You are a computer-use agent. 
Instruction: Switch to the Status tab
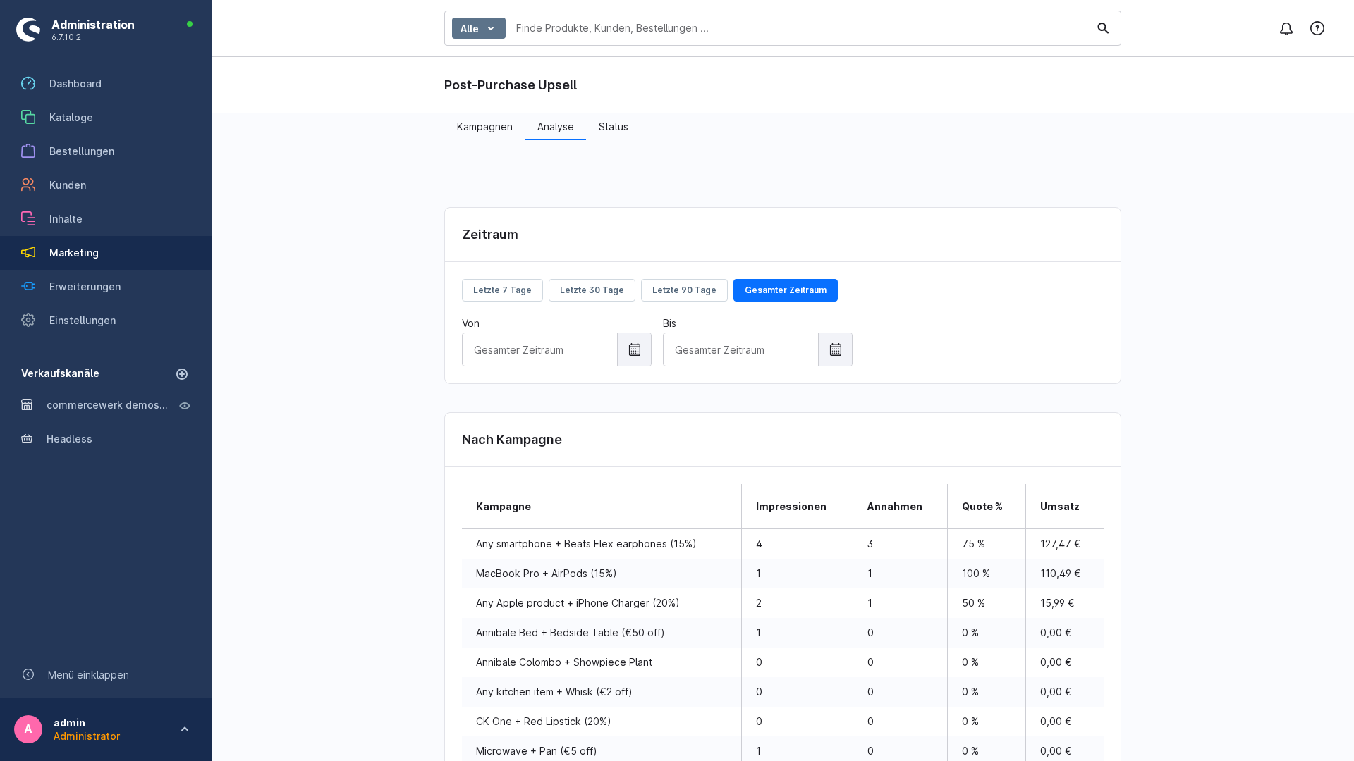(x=614, y=127)
